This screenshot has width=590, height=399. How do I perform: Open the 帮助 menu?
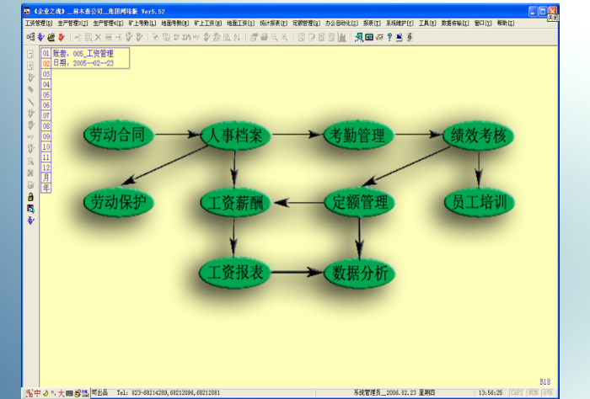pyautogui.click(x=503, y=24)
